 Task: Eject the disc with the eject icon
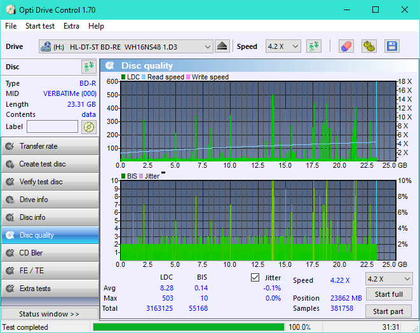[x=222, y=46]
